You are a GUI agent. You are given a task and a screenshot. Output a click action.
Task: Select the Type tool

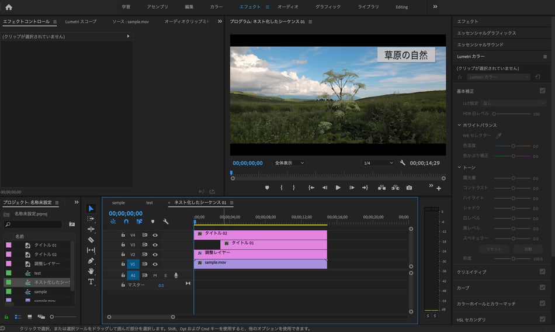pyautogui.click(x=91, y=282)
